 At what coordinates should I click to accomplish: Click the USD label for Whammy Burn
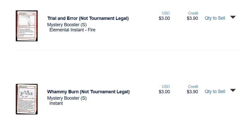click(166, 87)
